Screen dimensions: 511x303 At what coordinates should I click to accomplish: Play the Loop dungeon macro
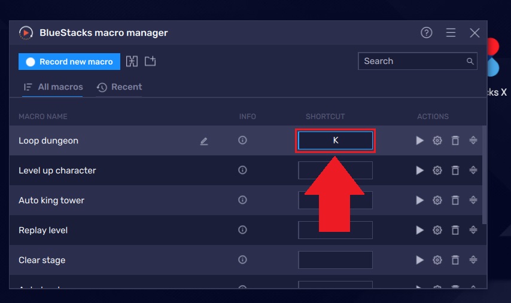pos(420,140)
